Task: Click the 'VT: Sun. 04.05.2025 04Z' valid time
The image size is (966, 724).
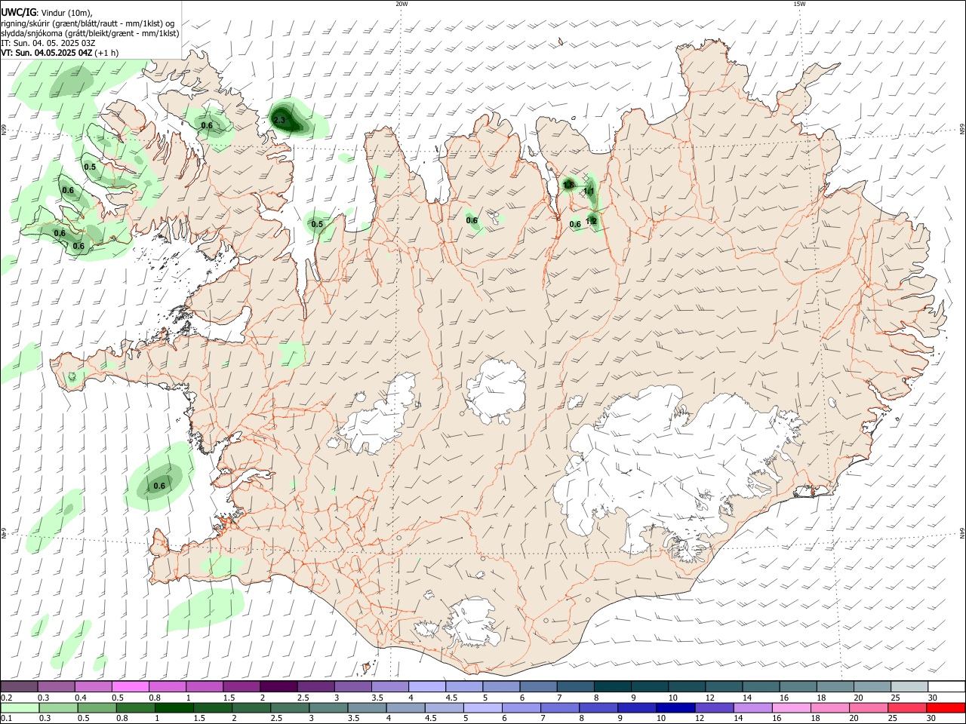Action: [47, 53]
